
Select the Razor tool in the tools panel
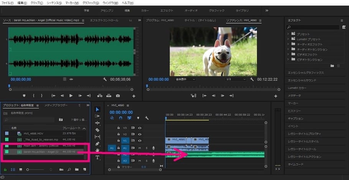pos(97,130)
